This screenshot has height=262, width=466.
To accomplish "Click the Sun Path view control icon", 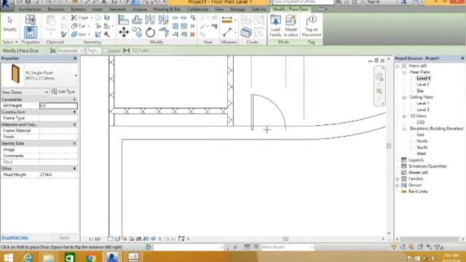I will 125,239.
